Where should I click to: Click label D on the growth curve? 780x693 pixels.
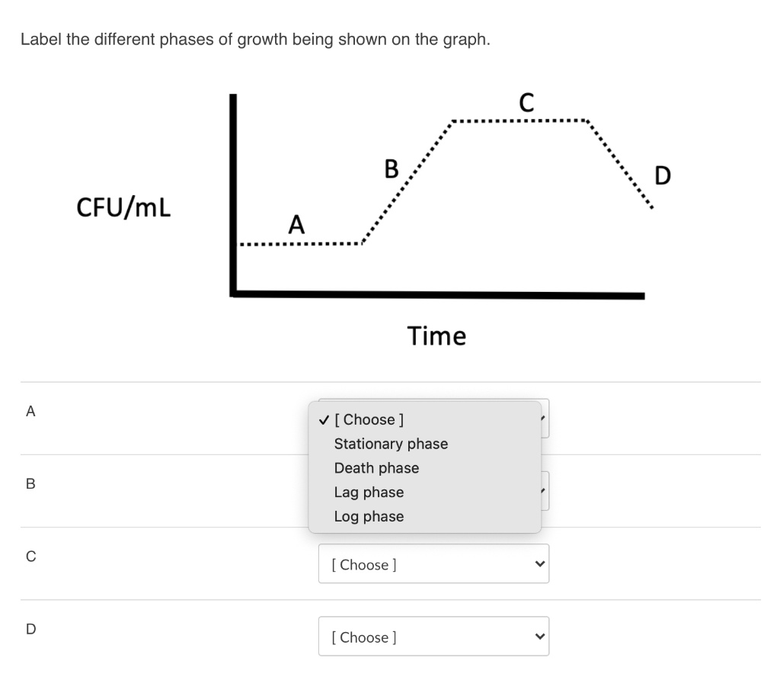(x=662, y=175)
